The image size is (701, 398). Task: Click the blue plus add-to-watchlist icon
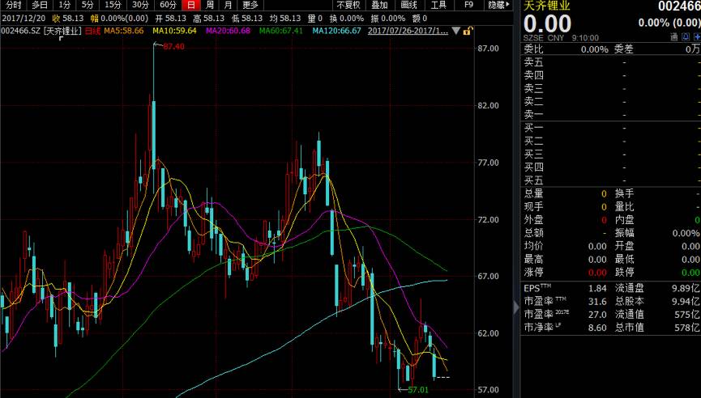tap(696, 37)
